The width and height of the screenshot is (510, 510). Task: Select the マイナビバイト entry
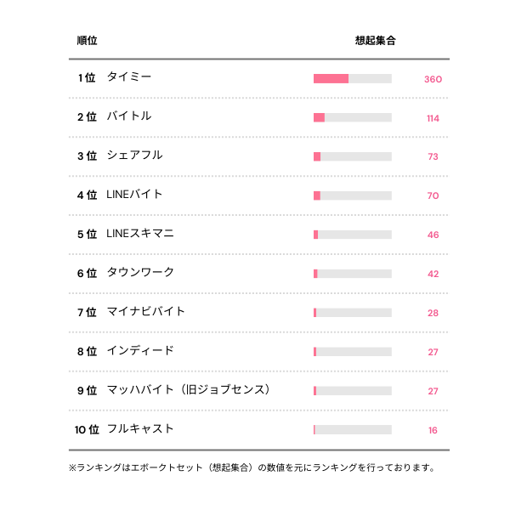145,312
